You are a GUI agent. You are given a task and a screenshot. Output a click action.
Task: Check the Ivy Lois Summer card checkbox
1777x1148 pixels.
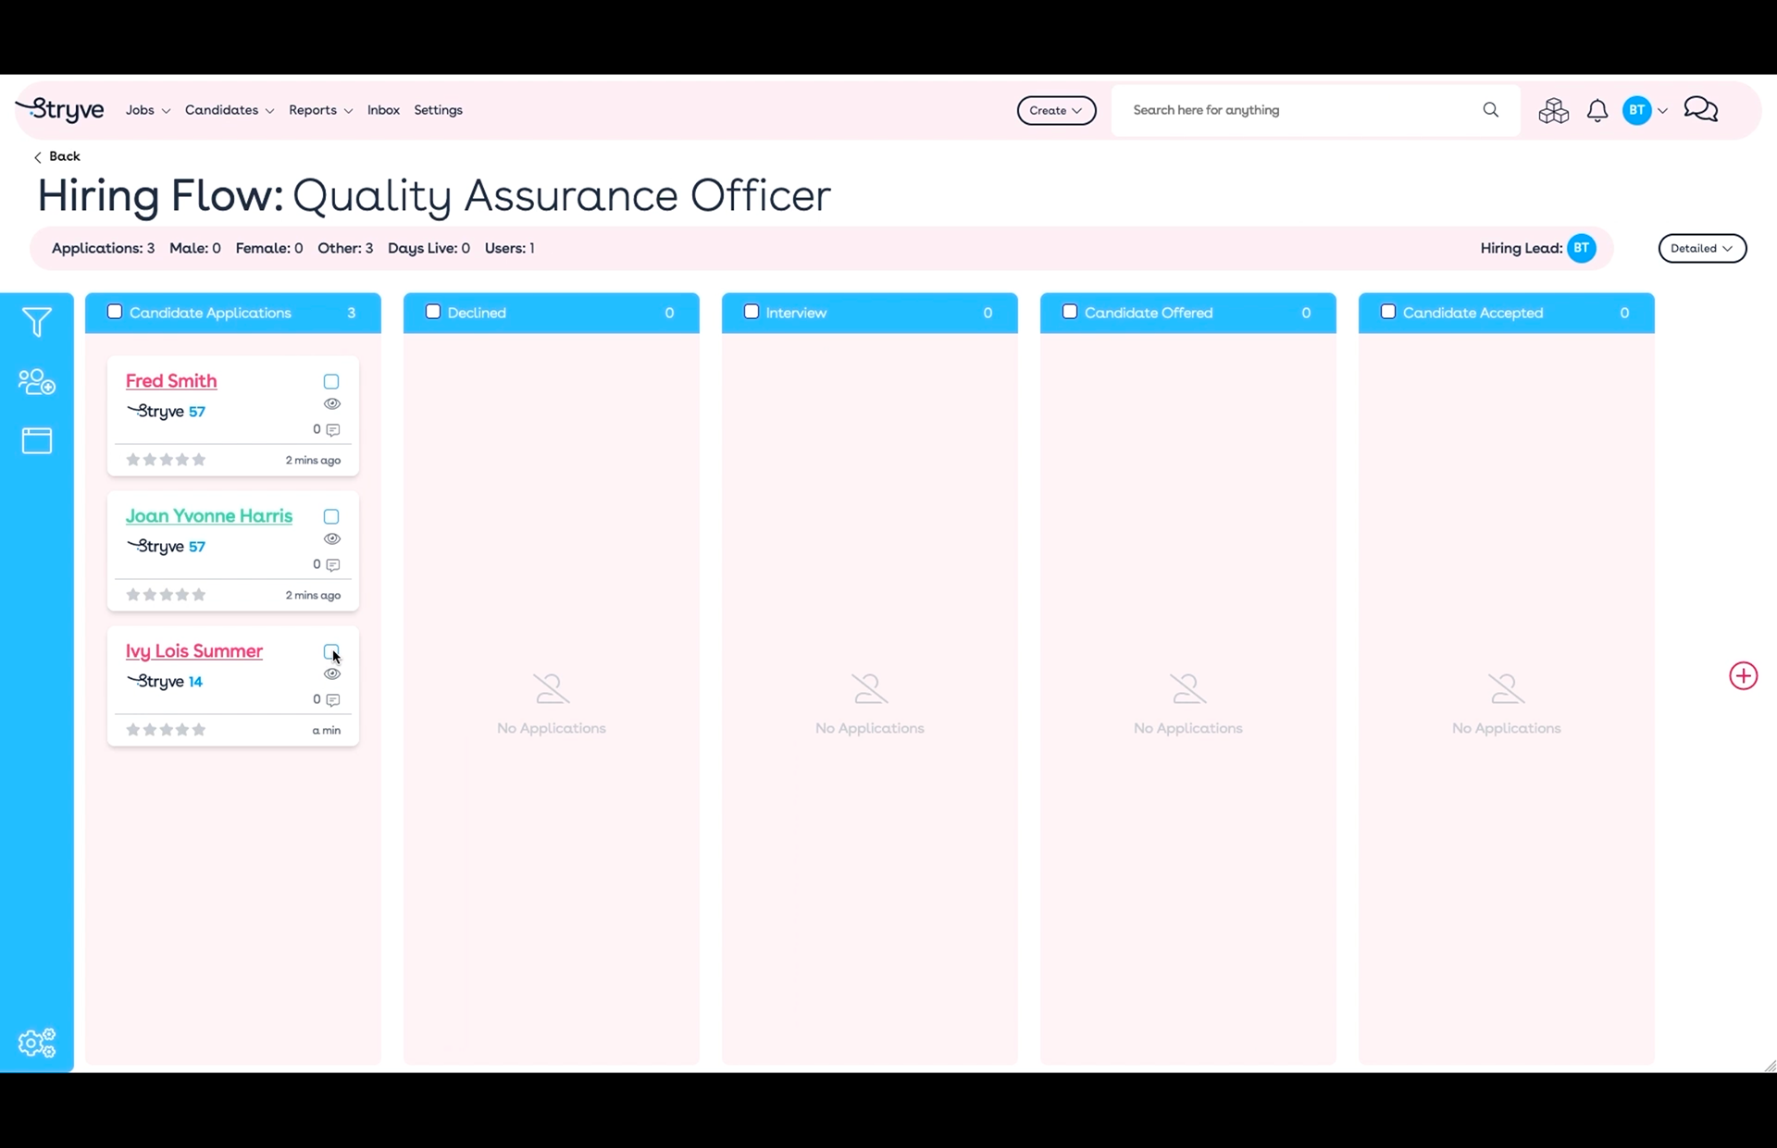coord(331,651)
